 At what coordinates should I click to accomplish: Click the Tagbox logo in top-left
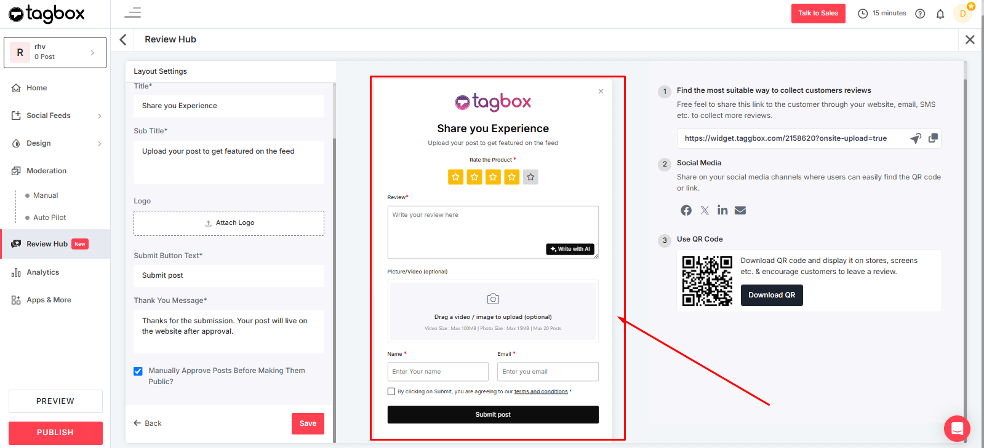pyautogui.click(x=46, y=14)
